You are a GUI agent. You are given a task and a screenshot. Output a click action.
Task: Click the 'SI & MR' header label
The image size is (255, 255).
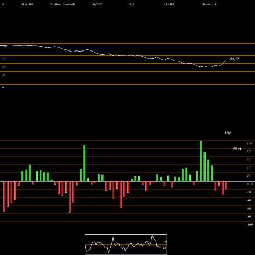(x=27, y=4)
